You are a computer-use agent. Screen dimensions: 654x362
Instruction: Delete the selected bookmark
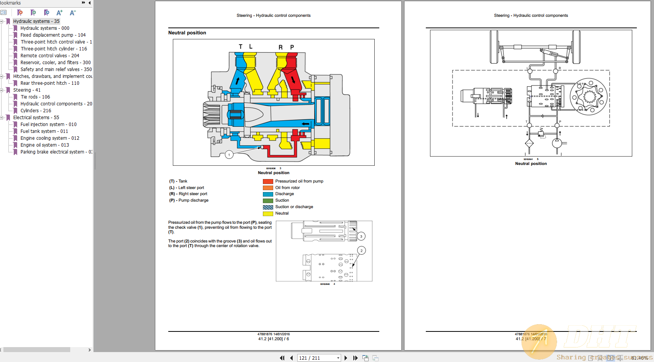pos(20,12)
